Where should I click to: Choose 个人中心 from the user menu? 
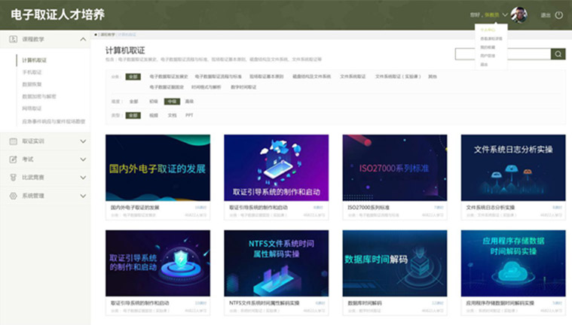click(x=488, y=30)
